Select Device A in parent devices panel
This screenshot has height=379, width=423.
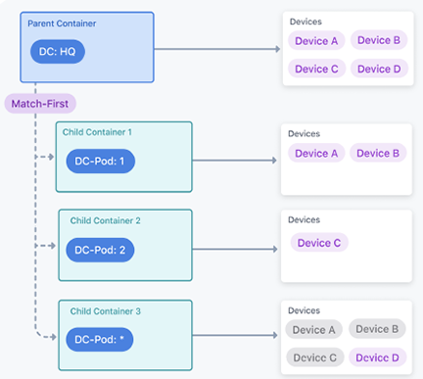click(316, 41)
